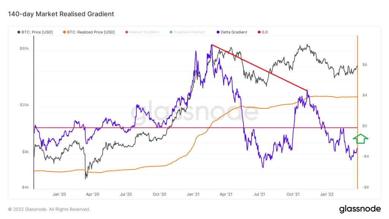This screenshot has width=389, height=219.
Task: Enable the greyed-out Realised Gradient series
Action: tap(190, 32)
